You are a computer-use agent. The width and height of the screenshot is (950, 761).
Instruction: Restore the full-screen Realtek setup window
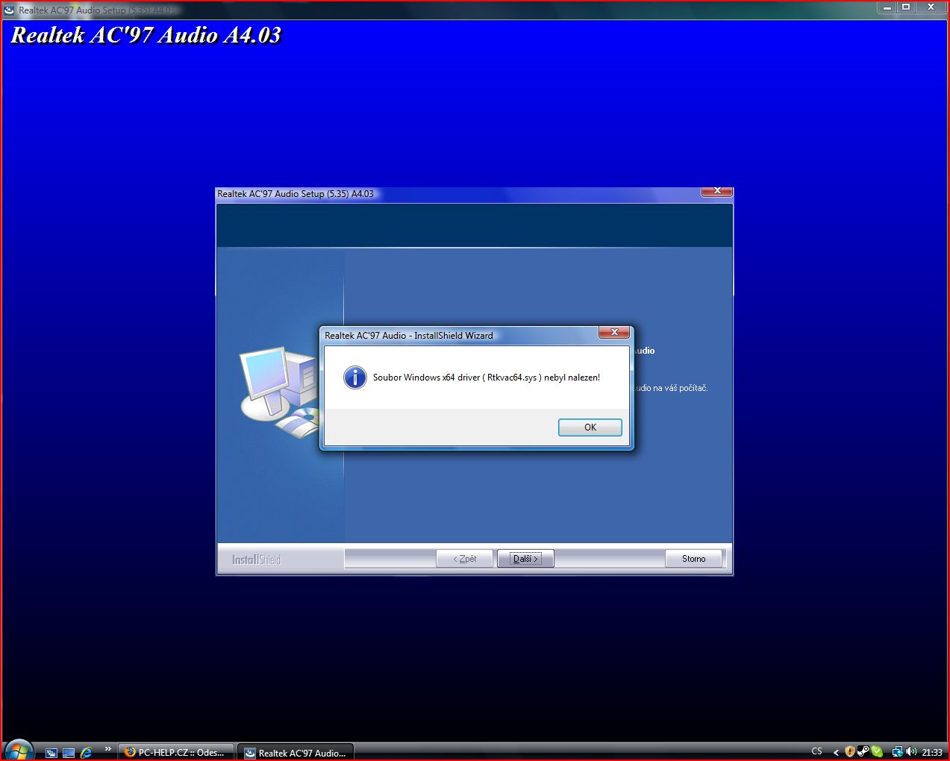(906, 7)
